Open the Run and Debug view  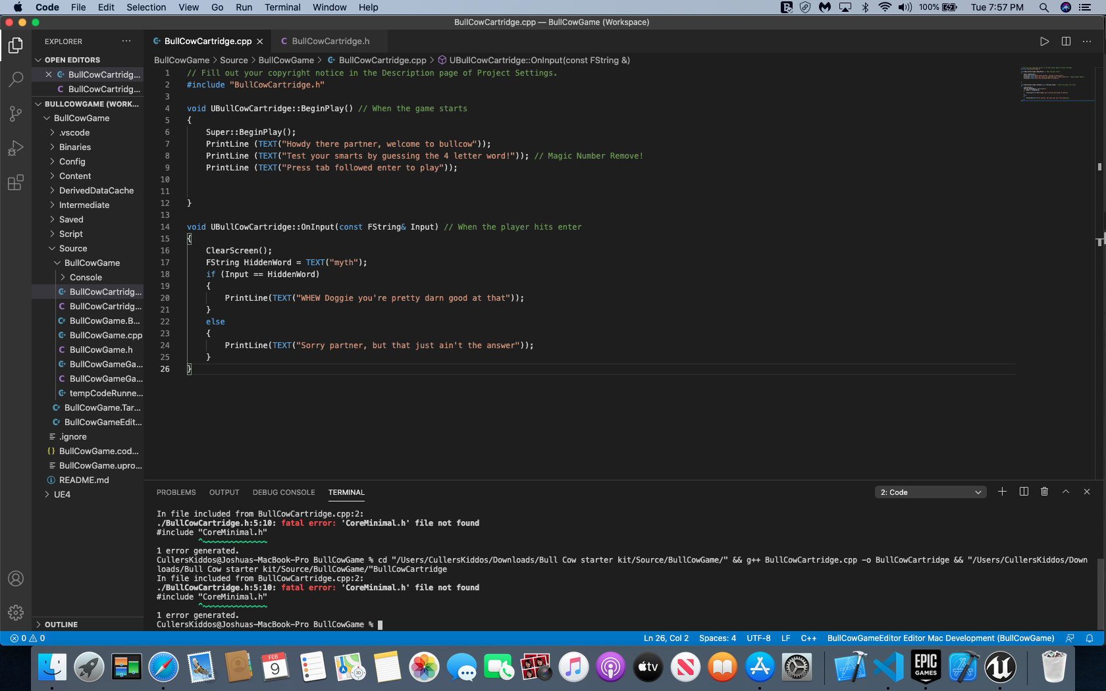(x=16, y=148)
